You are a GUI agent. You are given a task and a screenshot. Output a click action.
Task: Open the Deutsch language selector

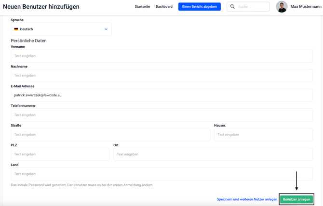point(61,29)
